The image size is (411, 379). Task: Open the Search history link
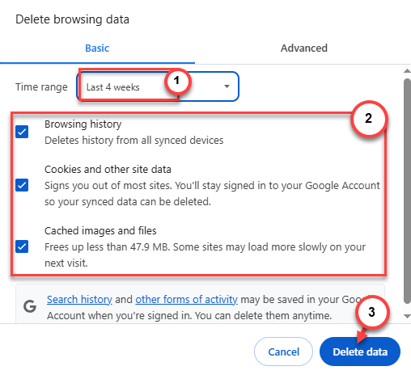[x=79, y=300]
